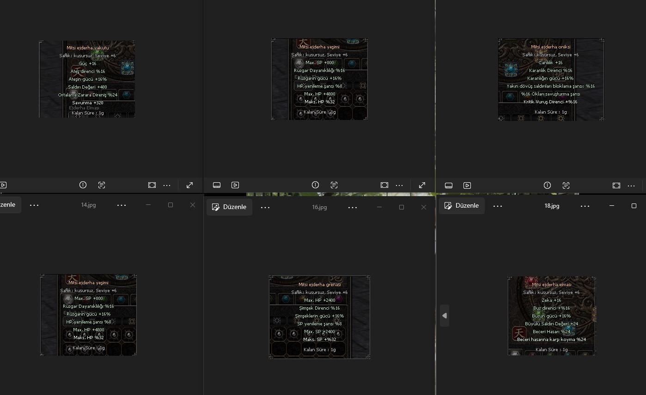Screen dimensions: 646x395
Task: Open image info in top-middle yeşimi window
Action: pyautogui.click(x=315, y=185)
